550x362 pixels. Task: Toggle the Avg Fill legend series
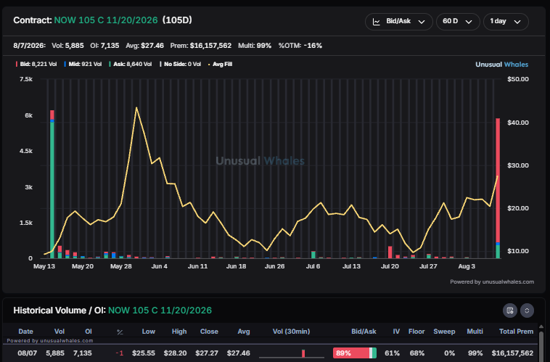pyautogui.click(x=221, y=64)
